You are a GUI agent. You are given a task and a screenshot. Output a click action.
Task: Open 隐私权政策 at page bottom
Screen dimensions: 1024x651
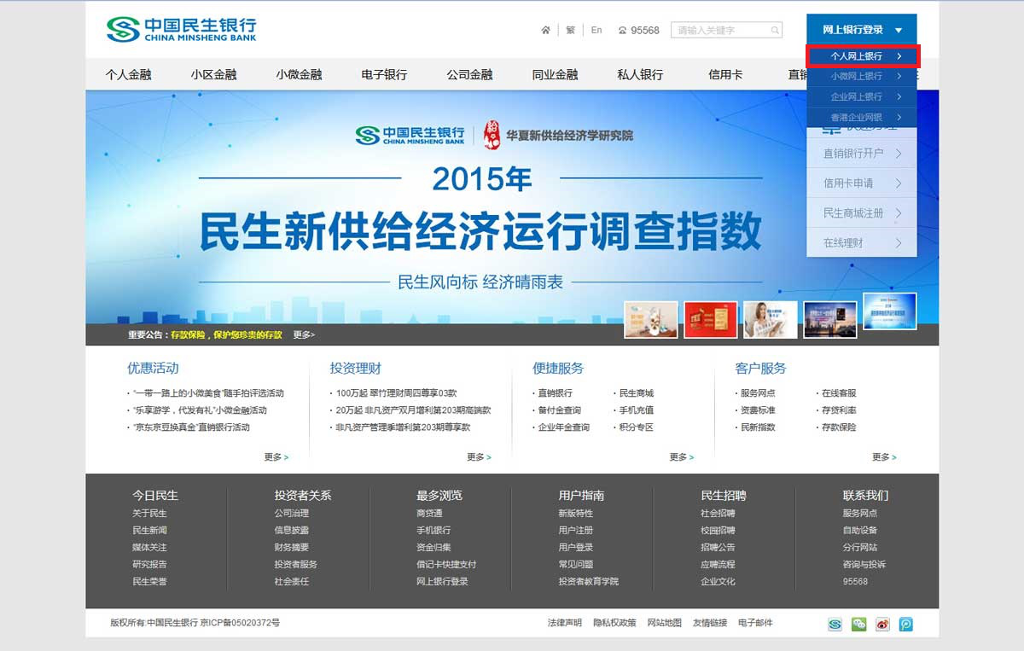coord(615,623)
